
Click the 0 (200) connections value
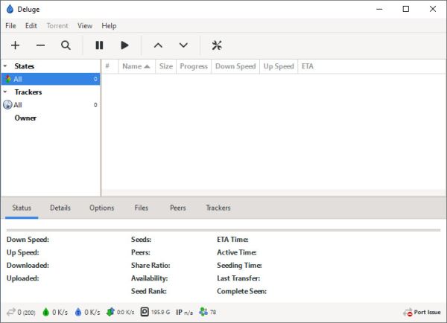click(27, 313)
